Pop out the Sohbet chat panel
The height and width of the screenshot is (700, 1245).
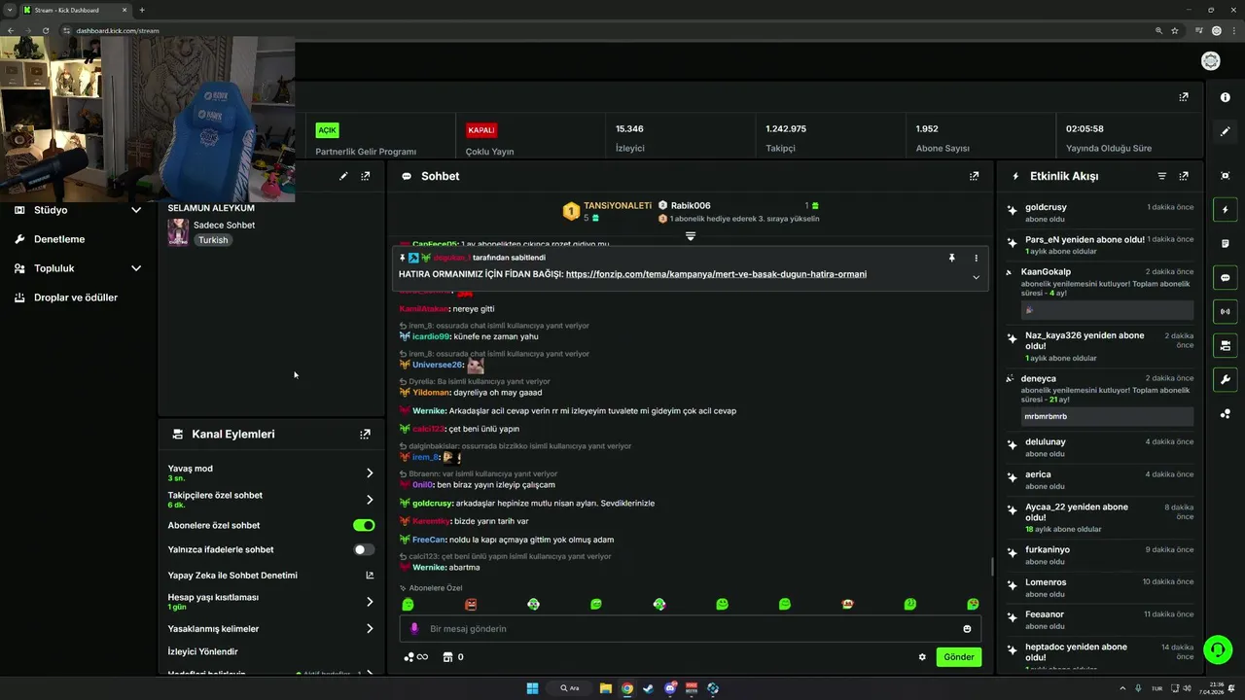(974, 176)
